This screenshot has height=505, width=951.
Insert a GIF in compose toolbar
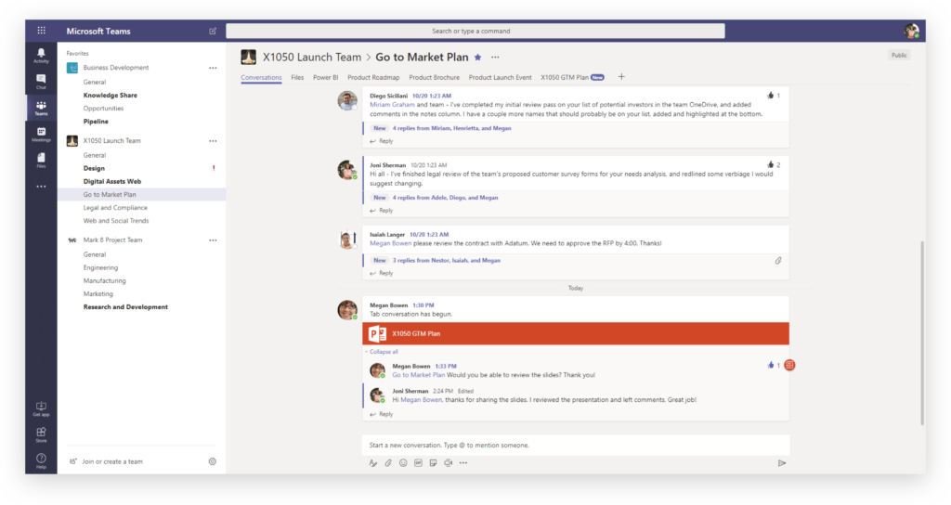419,463
